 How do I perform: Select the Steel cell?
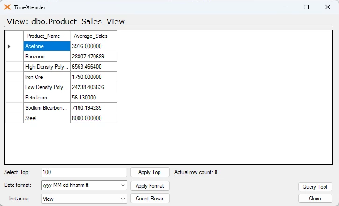click(x=47, y=118)
